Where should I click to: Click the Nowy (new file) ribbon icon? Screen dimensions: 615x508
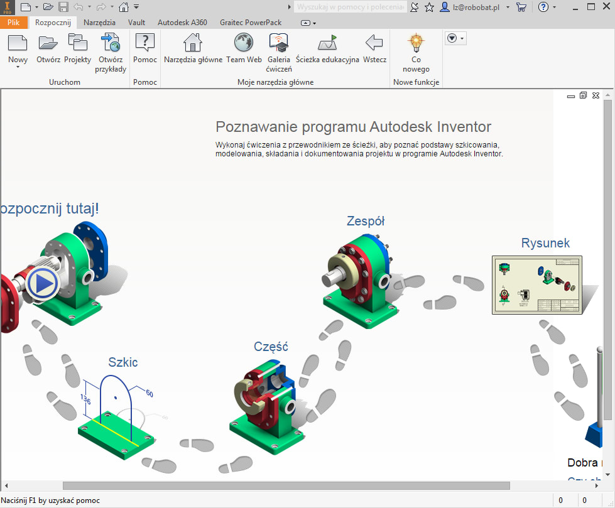[x=18, y=43]
